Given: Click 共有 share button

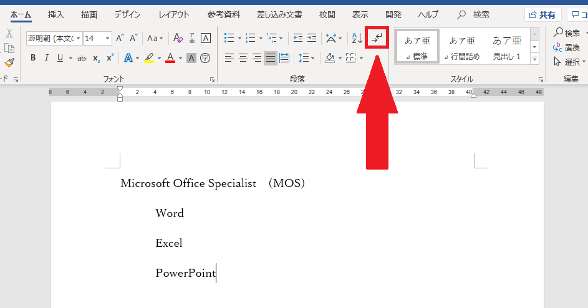Looking at the screenshot, I should 542,14.
